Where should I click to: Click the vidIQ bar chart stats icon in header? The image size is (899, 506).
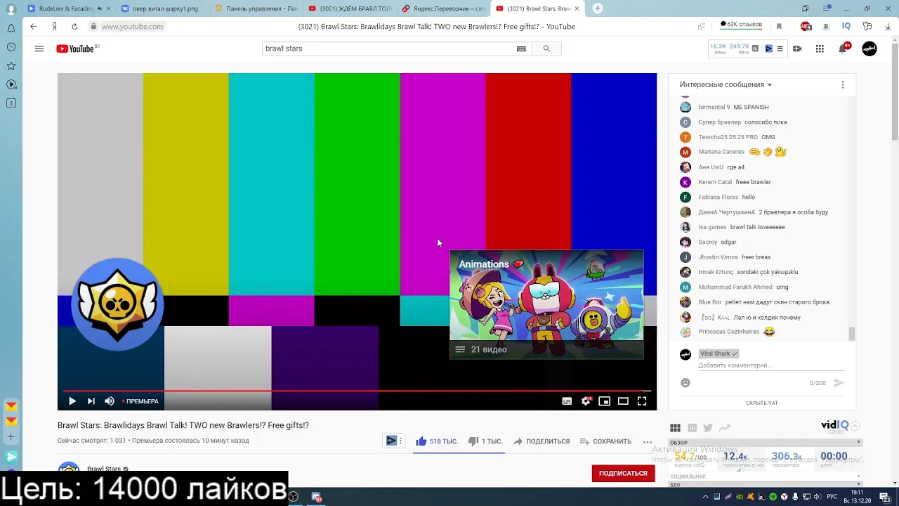coord(755,48)
